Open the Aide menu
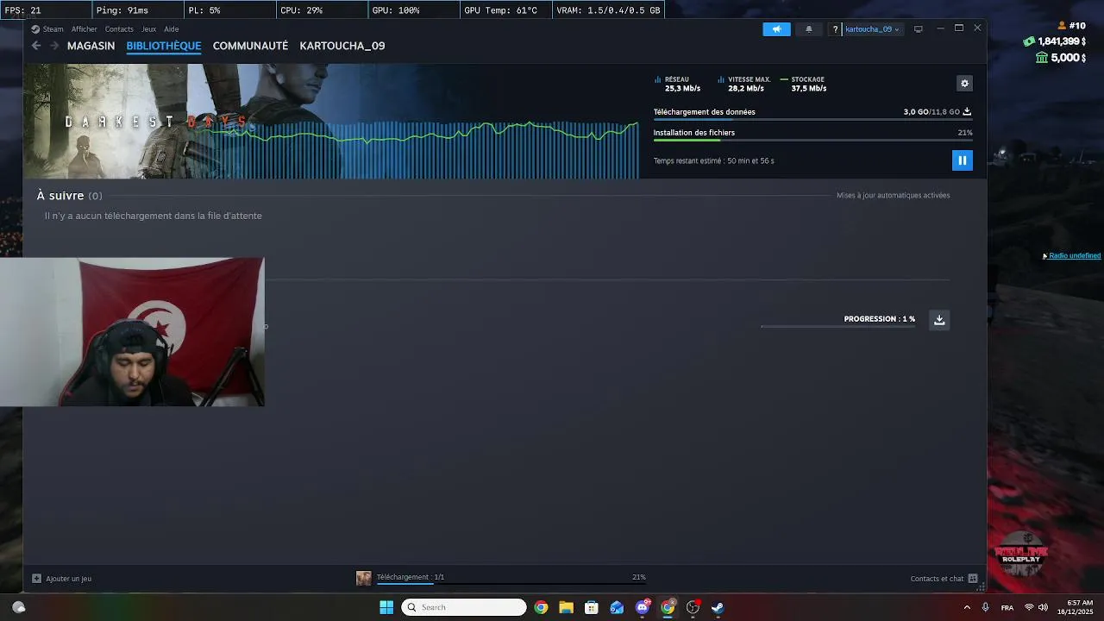This screenshot has height=621, width=1104. [x=172, y=29]
